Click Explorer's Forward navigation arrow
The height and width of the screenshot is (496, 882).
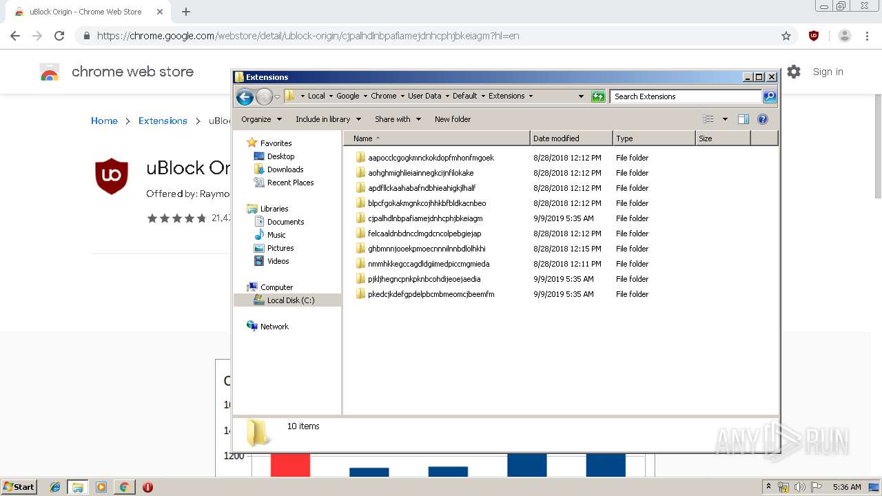pyautogui.click(x=264, y=96)
